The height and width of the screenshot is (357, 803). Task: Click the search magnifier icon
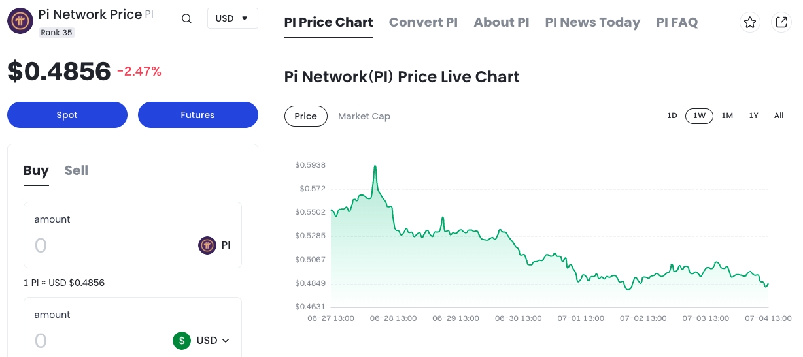[186, 18]
